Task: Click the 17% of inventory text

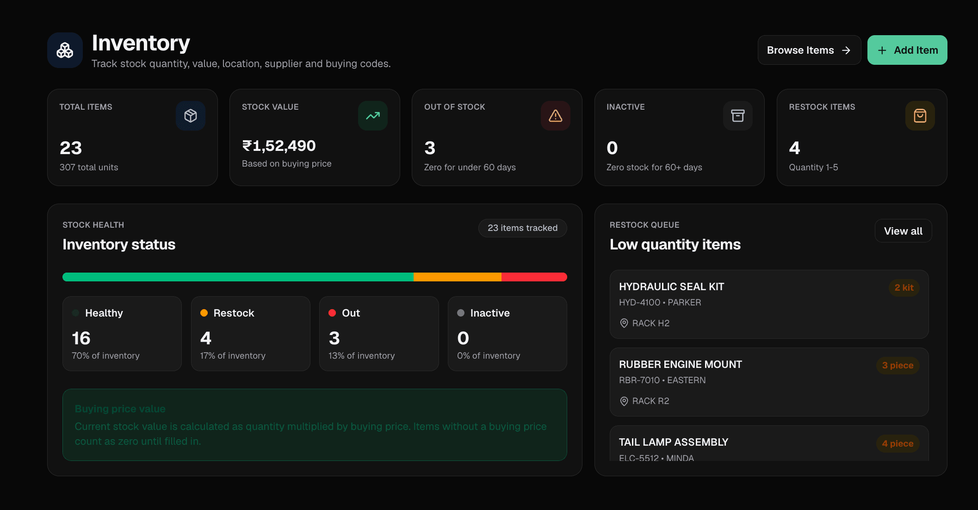Action: 233,355
